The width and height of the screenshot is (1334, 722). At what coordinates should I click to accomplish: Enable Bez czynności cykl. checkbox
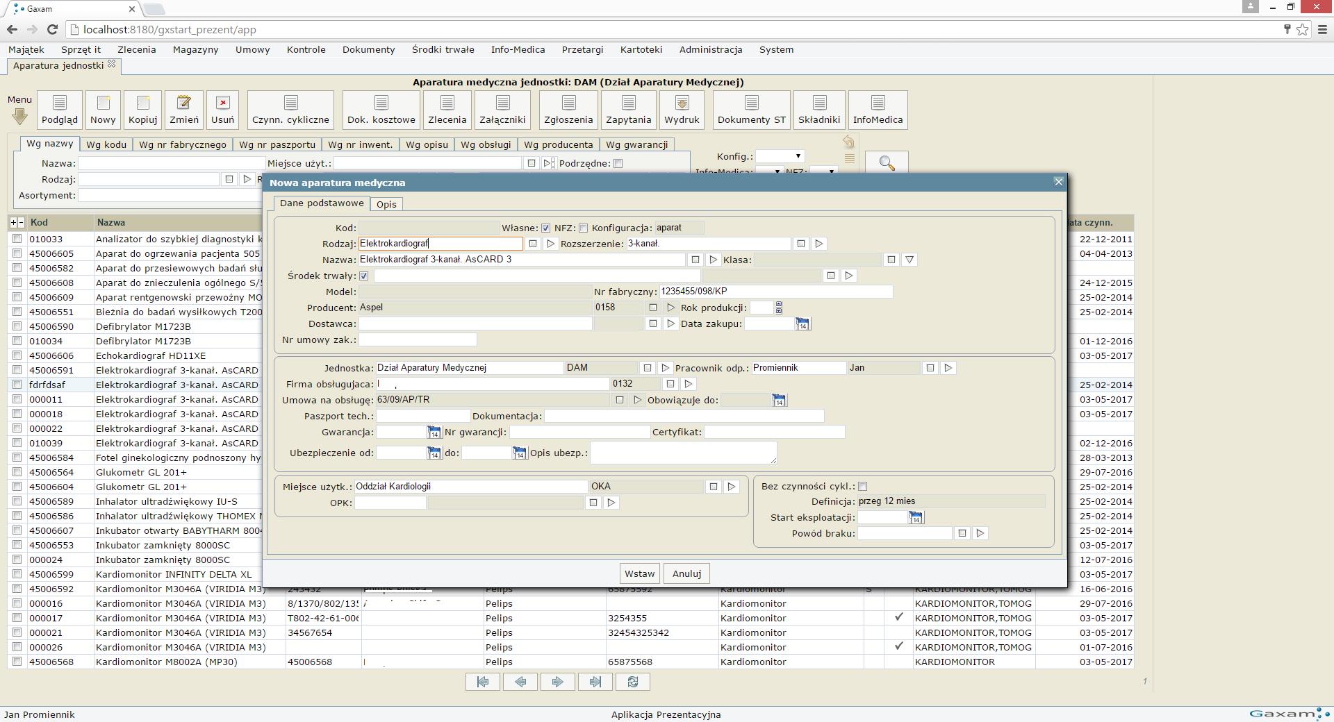click(x=863, y=487)
